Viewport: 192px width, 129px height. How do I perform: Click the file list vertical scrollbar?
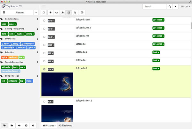191,26
